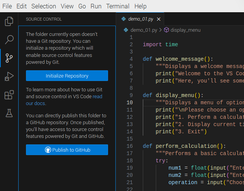Click the print("1. Perform a calculat line
The image size is (244, 191).
tap(200, 117)
